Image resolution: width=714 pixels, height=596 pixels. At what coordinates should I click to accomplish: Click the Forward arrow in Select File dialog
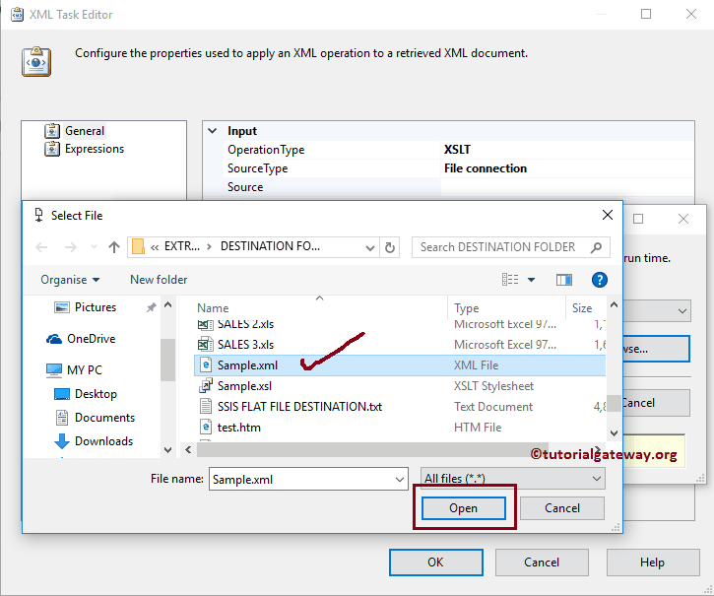click(71, 247)
